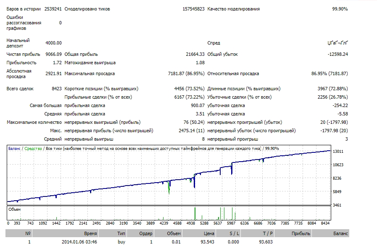
Task: Select expected payoff value 1.08
Action: pyautogui.click(x=200, y=63)
